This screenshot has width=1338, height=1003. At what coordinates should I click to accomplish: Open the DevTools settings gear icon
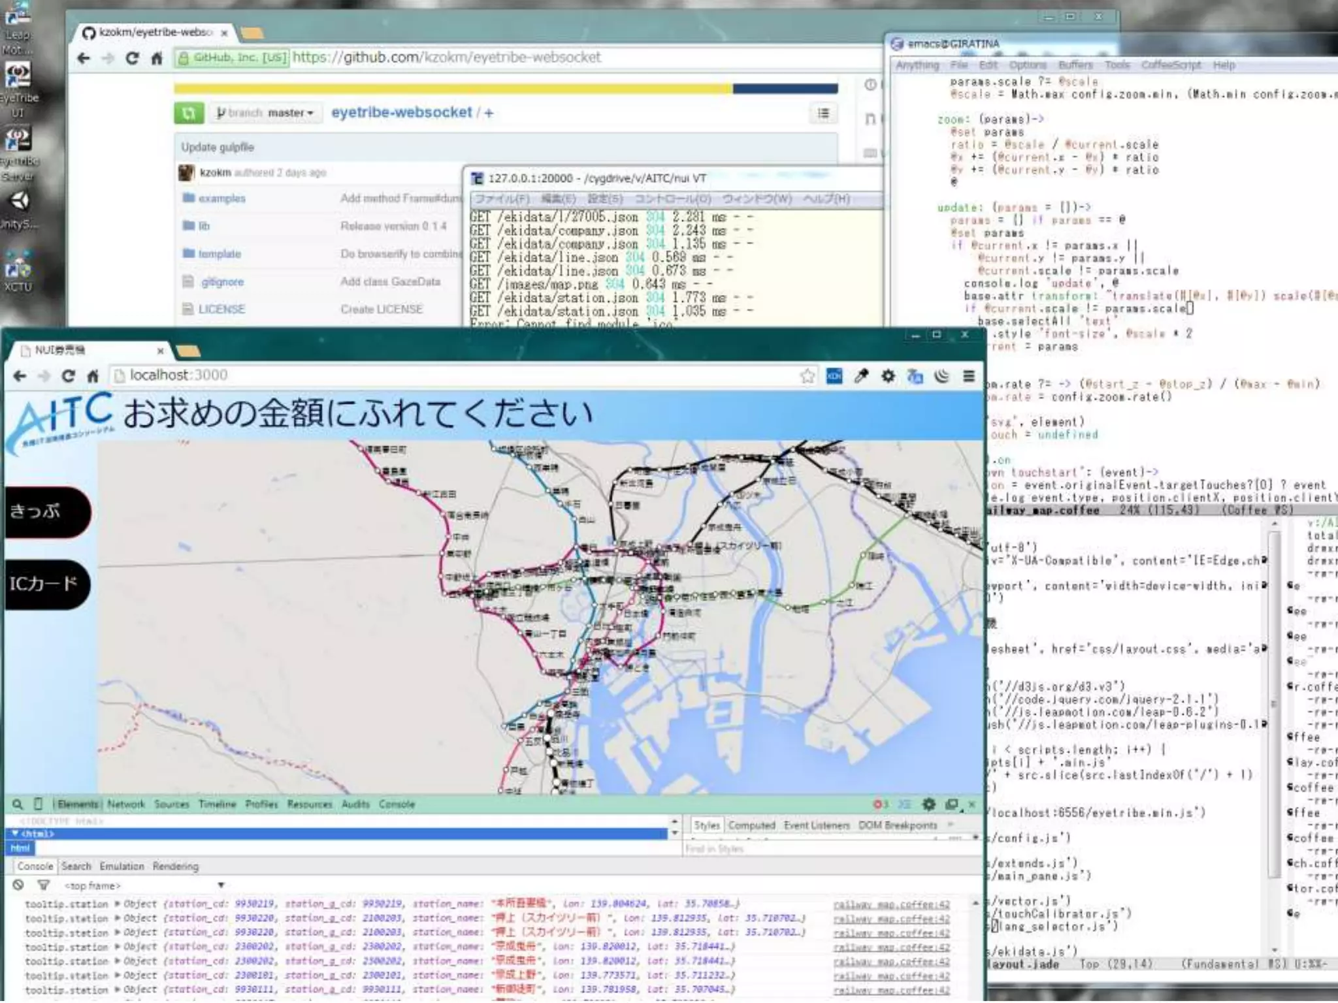(x=928, y=804)
